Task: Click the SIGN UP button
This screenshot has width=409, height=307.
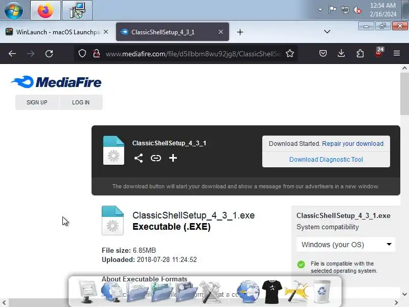Action: click(x=37, y=102)
